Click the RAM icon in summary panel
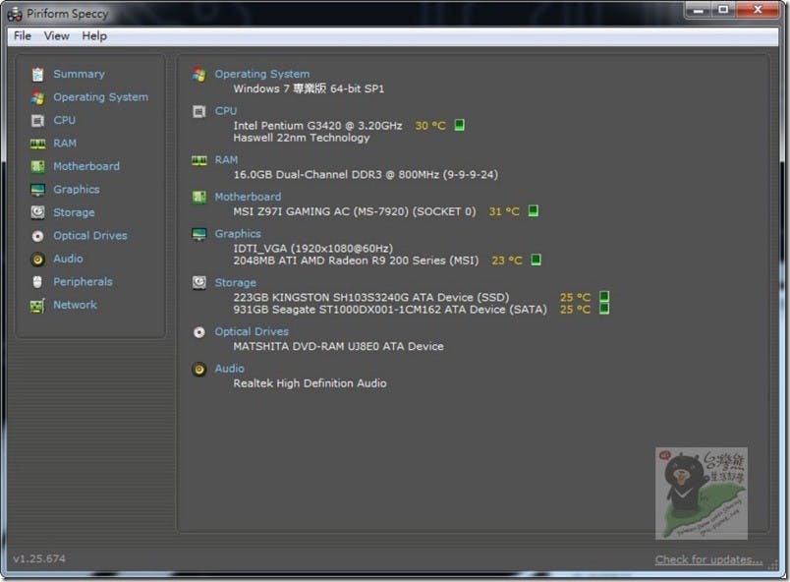 [x=199, y=161]
